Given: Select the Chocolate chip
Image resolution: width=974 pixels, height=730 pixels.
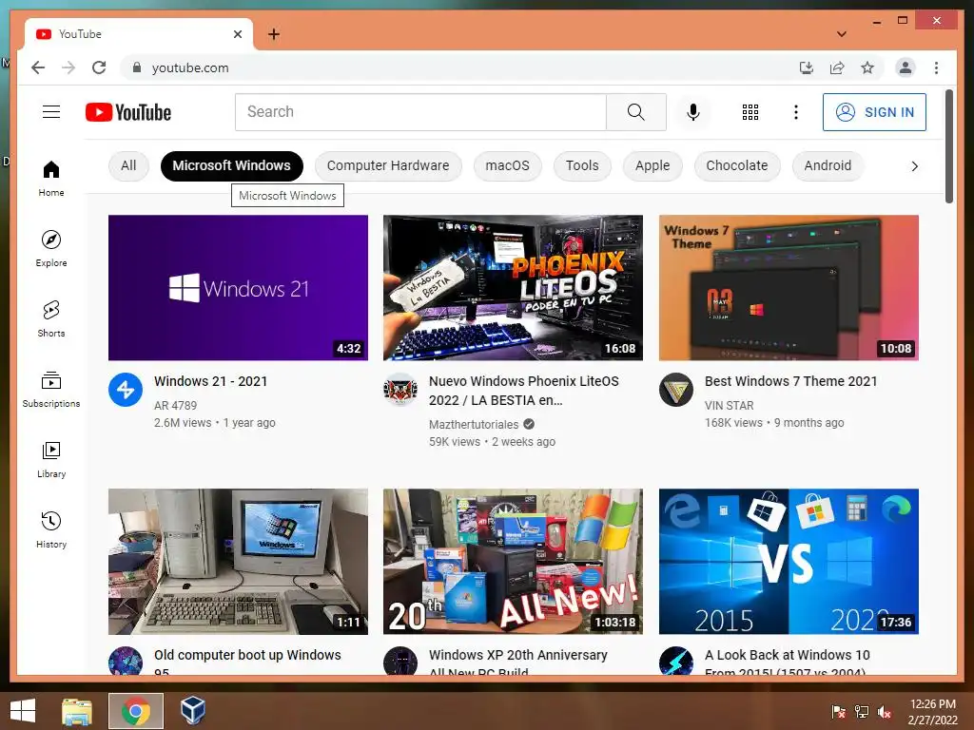Looking at the screenshot, I should pyautogui.click(x=737, y=165).
